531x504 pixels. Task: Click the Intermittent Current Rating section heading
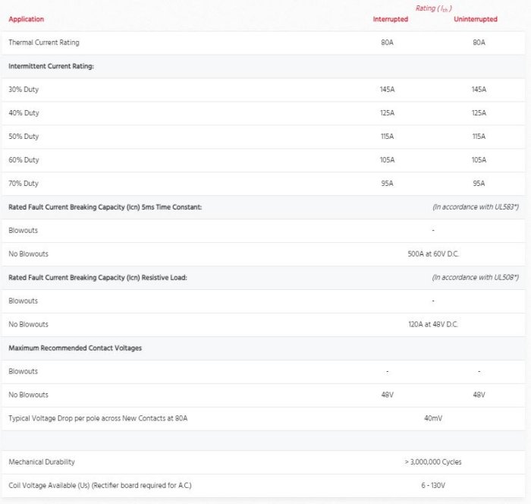(x=51, y=66)
